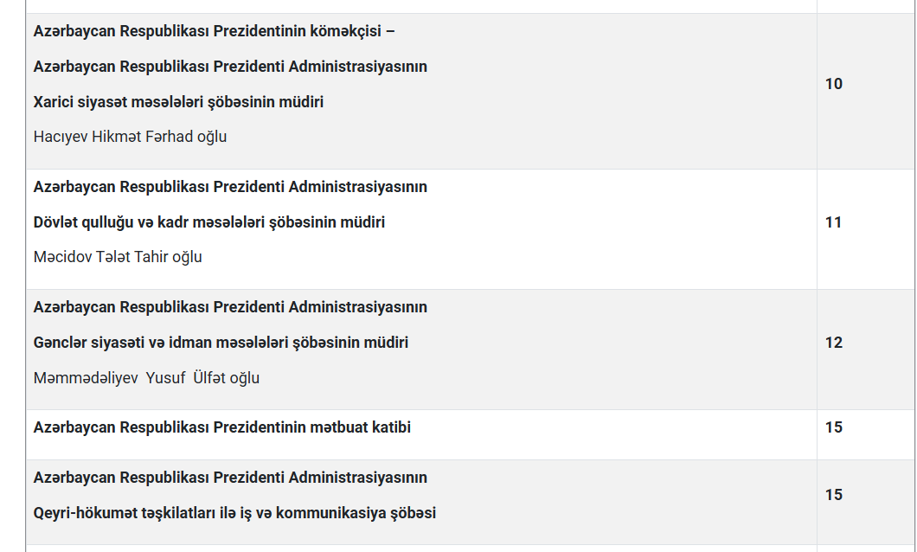This screenshot has width=917, height=552.
Task: Click the Administrasiyasının line above 'Gənclər siyasəti'
Action: coord(230,307)
